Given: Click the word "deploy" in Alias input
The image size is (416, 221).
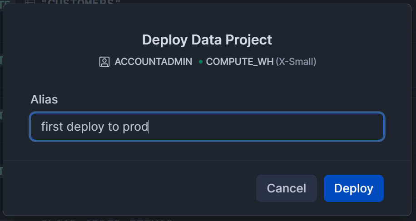Looking at the screenshot, I should 85,127.
